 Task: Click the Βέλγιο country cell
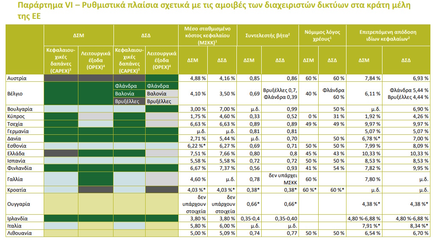point(15,93)
